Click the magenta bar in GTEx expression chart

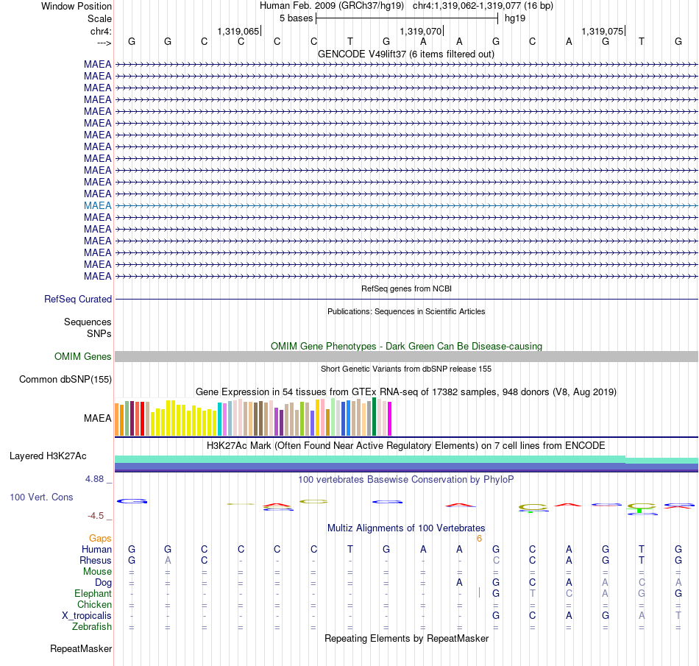click(389, 419)
